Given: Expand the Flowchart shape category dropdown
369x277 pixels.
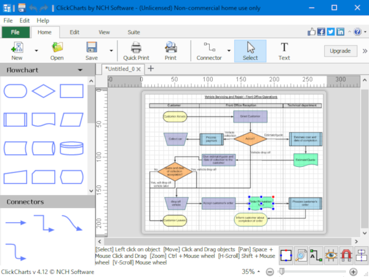Looking at the screenshot, I should point(80,70).
